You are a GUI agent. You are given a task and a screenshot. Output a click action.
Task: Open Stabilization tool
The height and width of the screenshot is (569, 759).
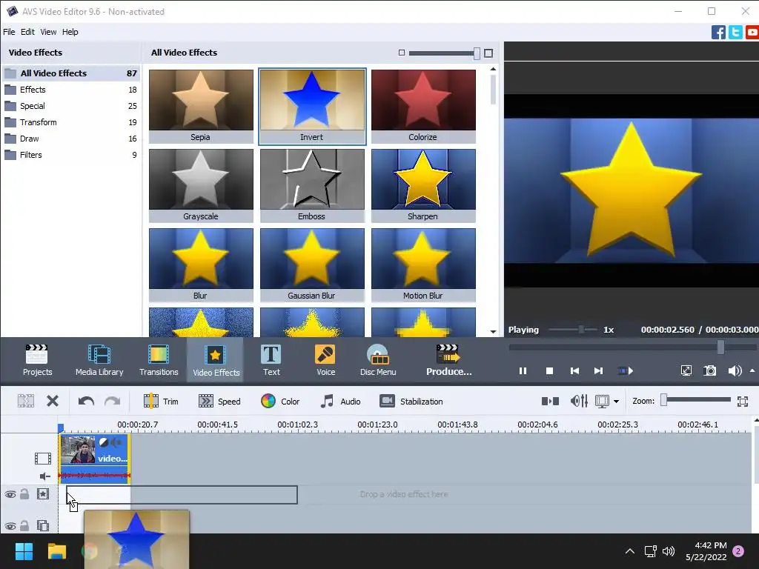coord(411,401)
